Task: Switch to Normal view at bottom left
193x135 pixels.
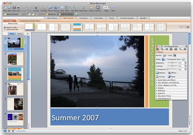Action: (x=5, y=131)
